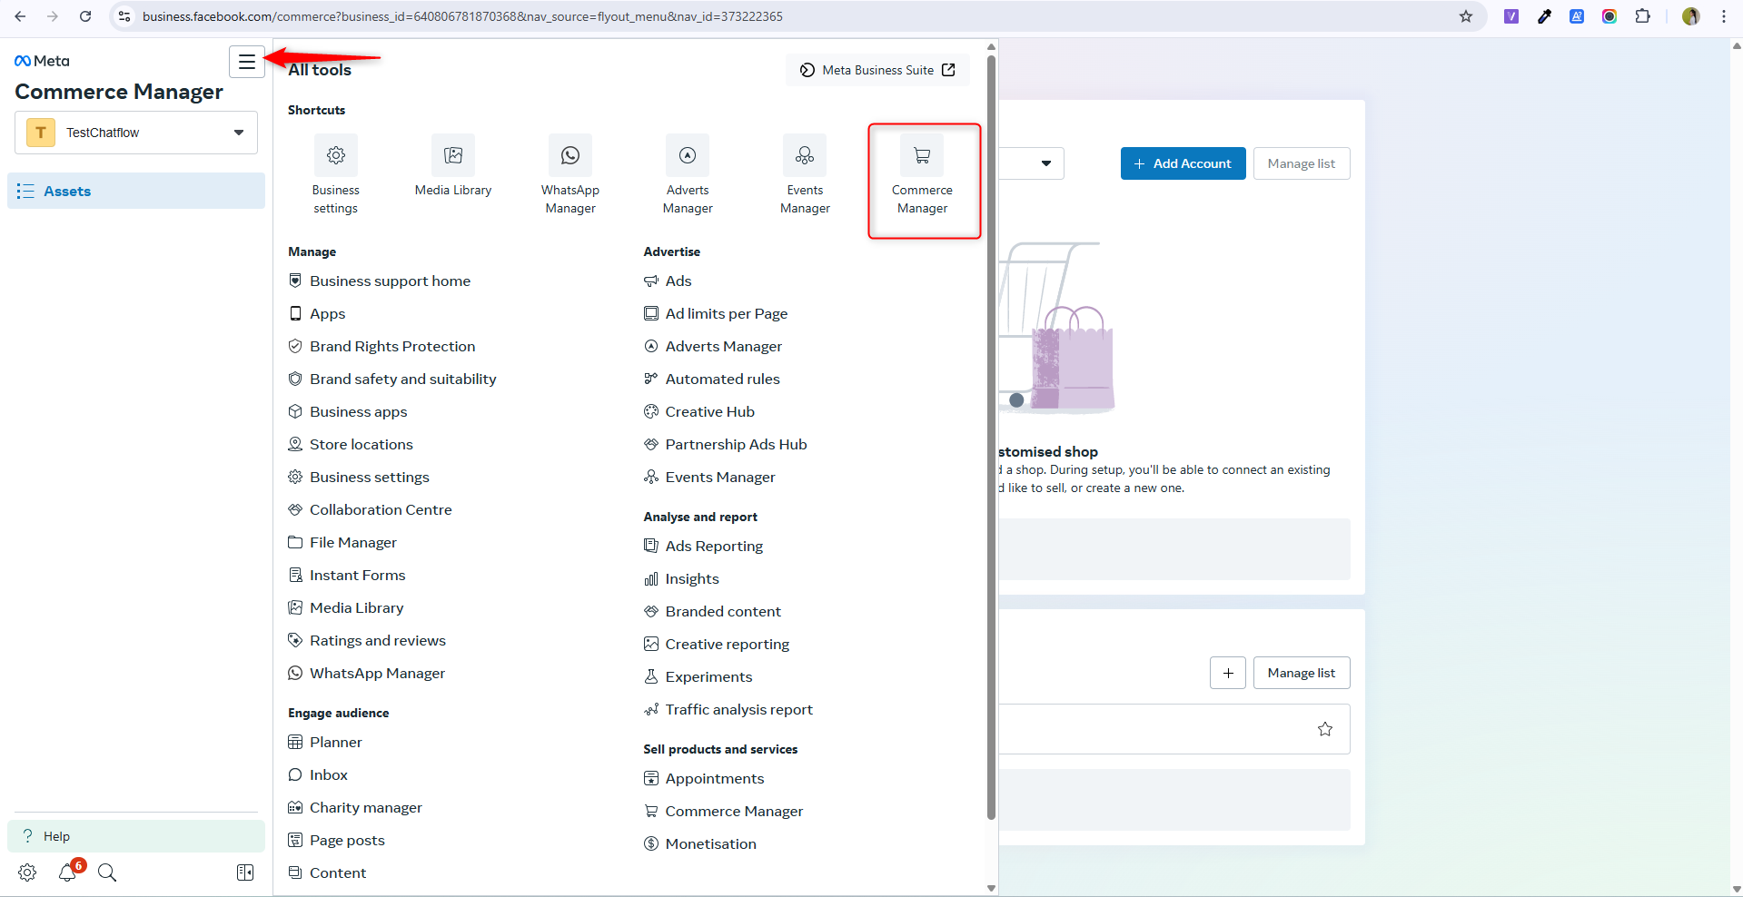Click Meta Business Suite button

[877, 70]
